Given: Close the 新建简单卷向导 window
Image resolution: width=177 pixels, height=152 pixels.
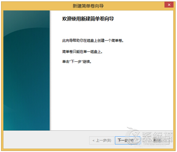Looking at the screenshot, I should coord(169,5).
